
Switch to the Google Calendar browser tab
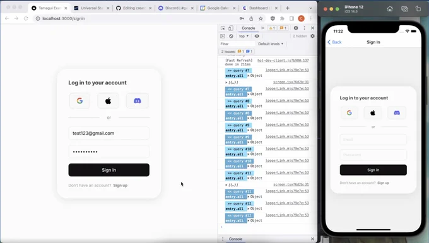pyautogui.click(x=218, y=8)
